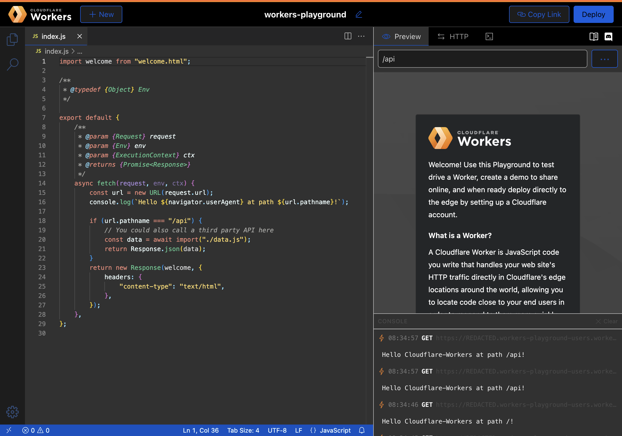Open the Discord community icon
Viewport: 622px width, 436px height.
608,36
